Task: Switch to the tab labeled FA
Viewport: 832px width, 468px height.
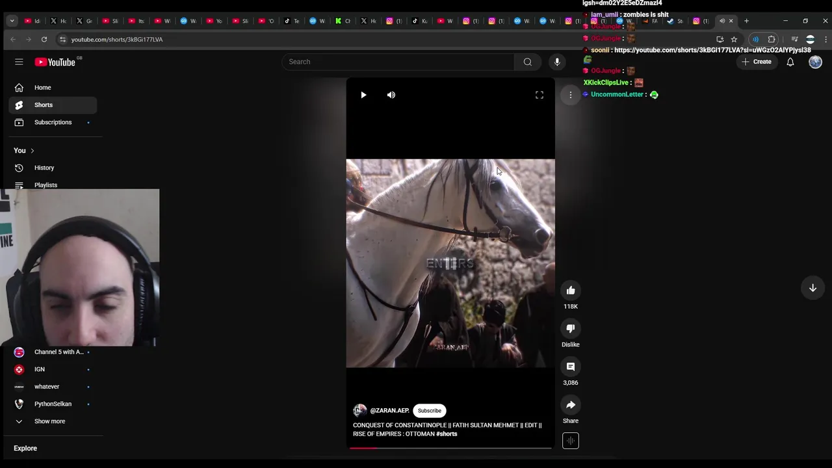Action: tap(650, 21)
